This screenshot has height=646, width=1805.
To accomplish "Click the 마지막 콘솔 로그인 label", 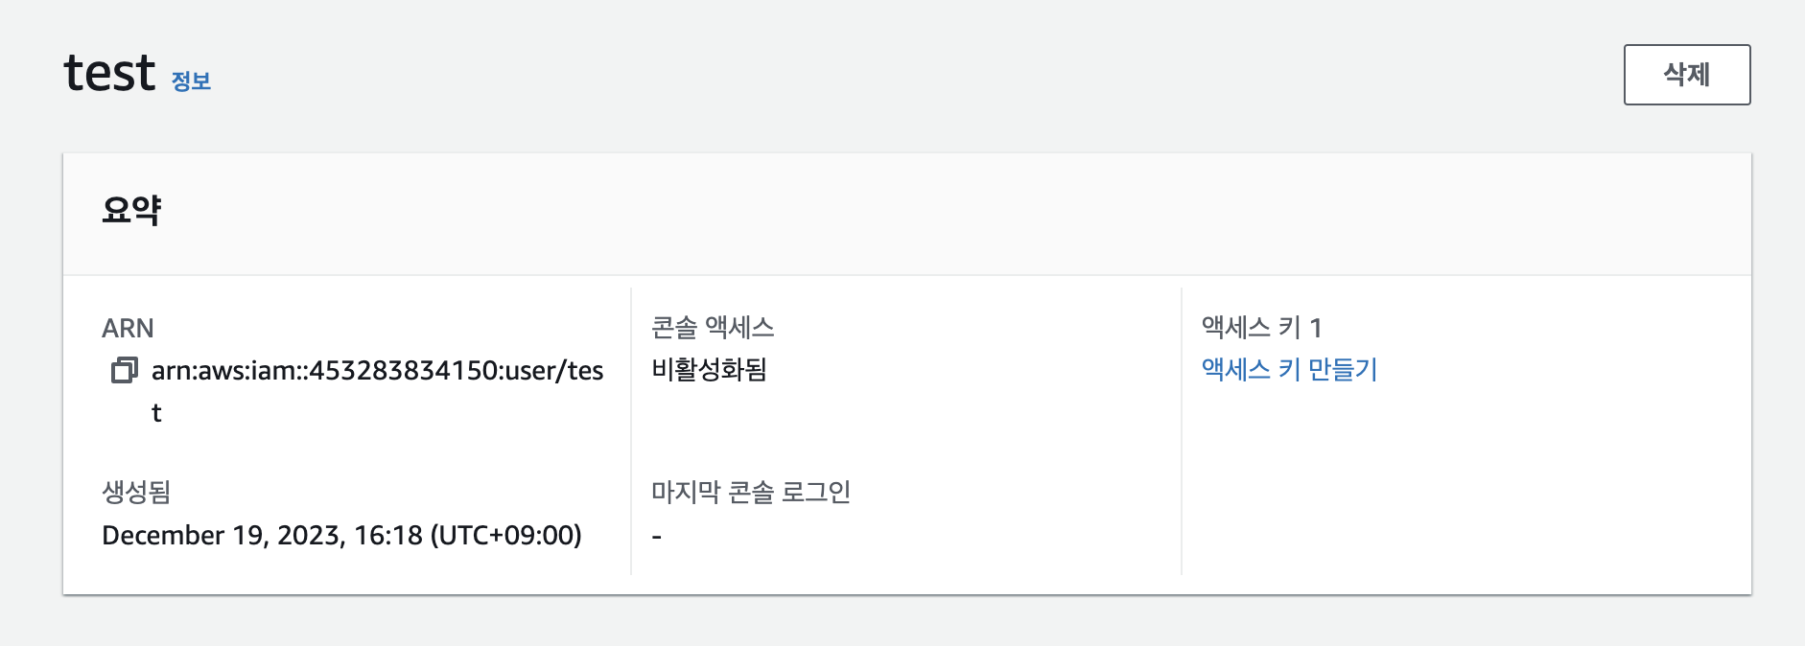I will tap(751, 492).
